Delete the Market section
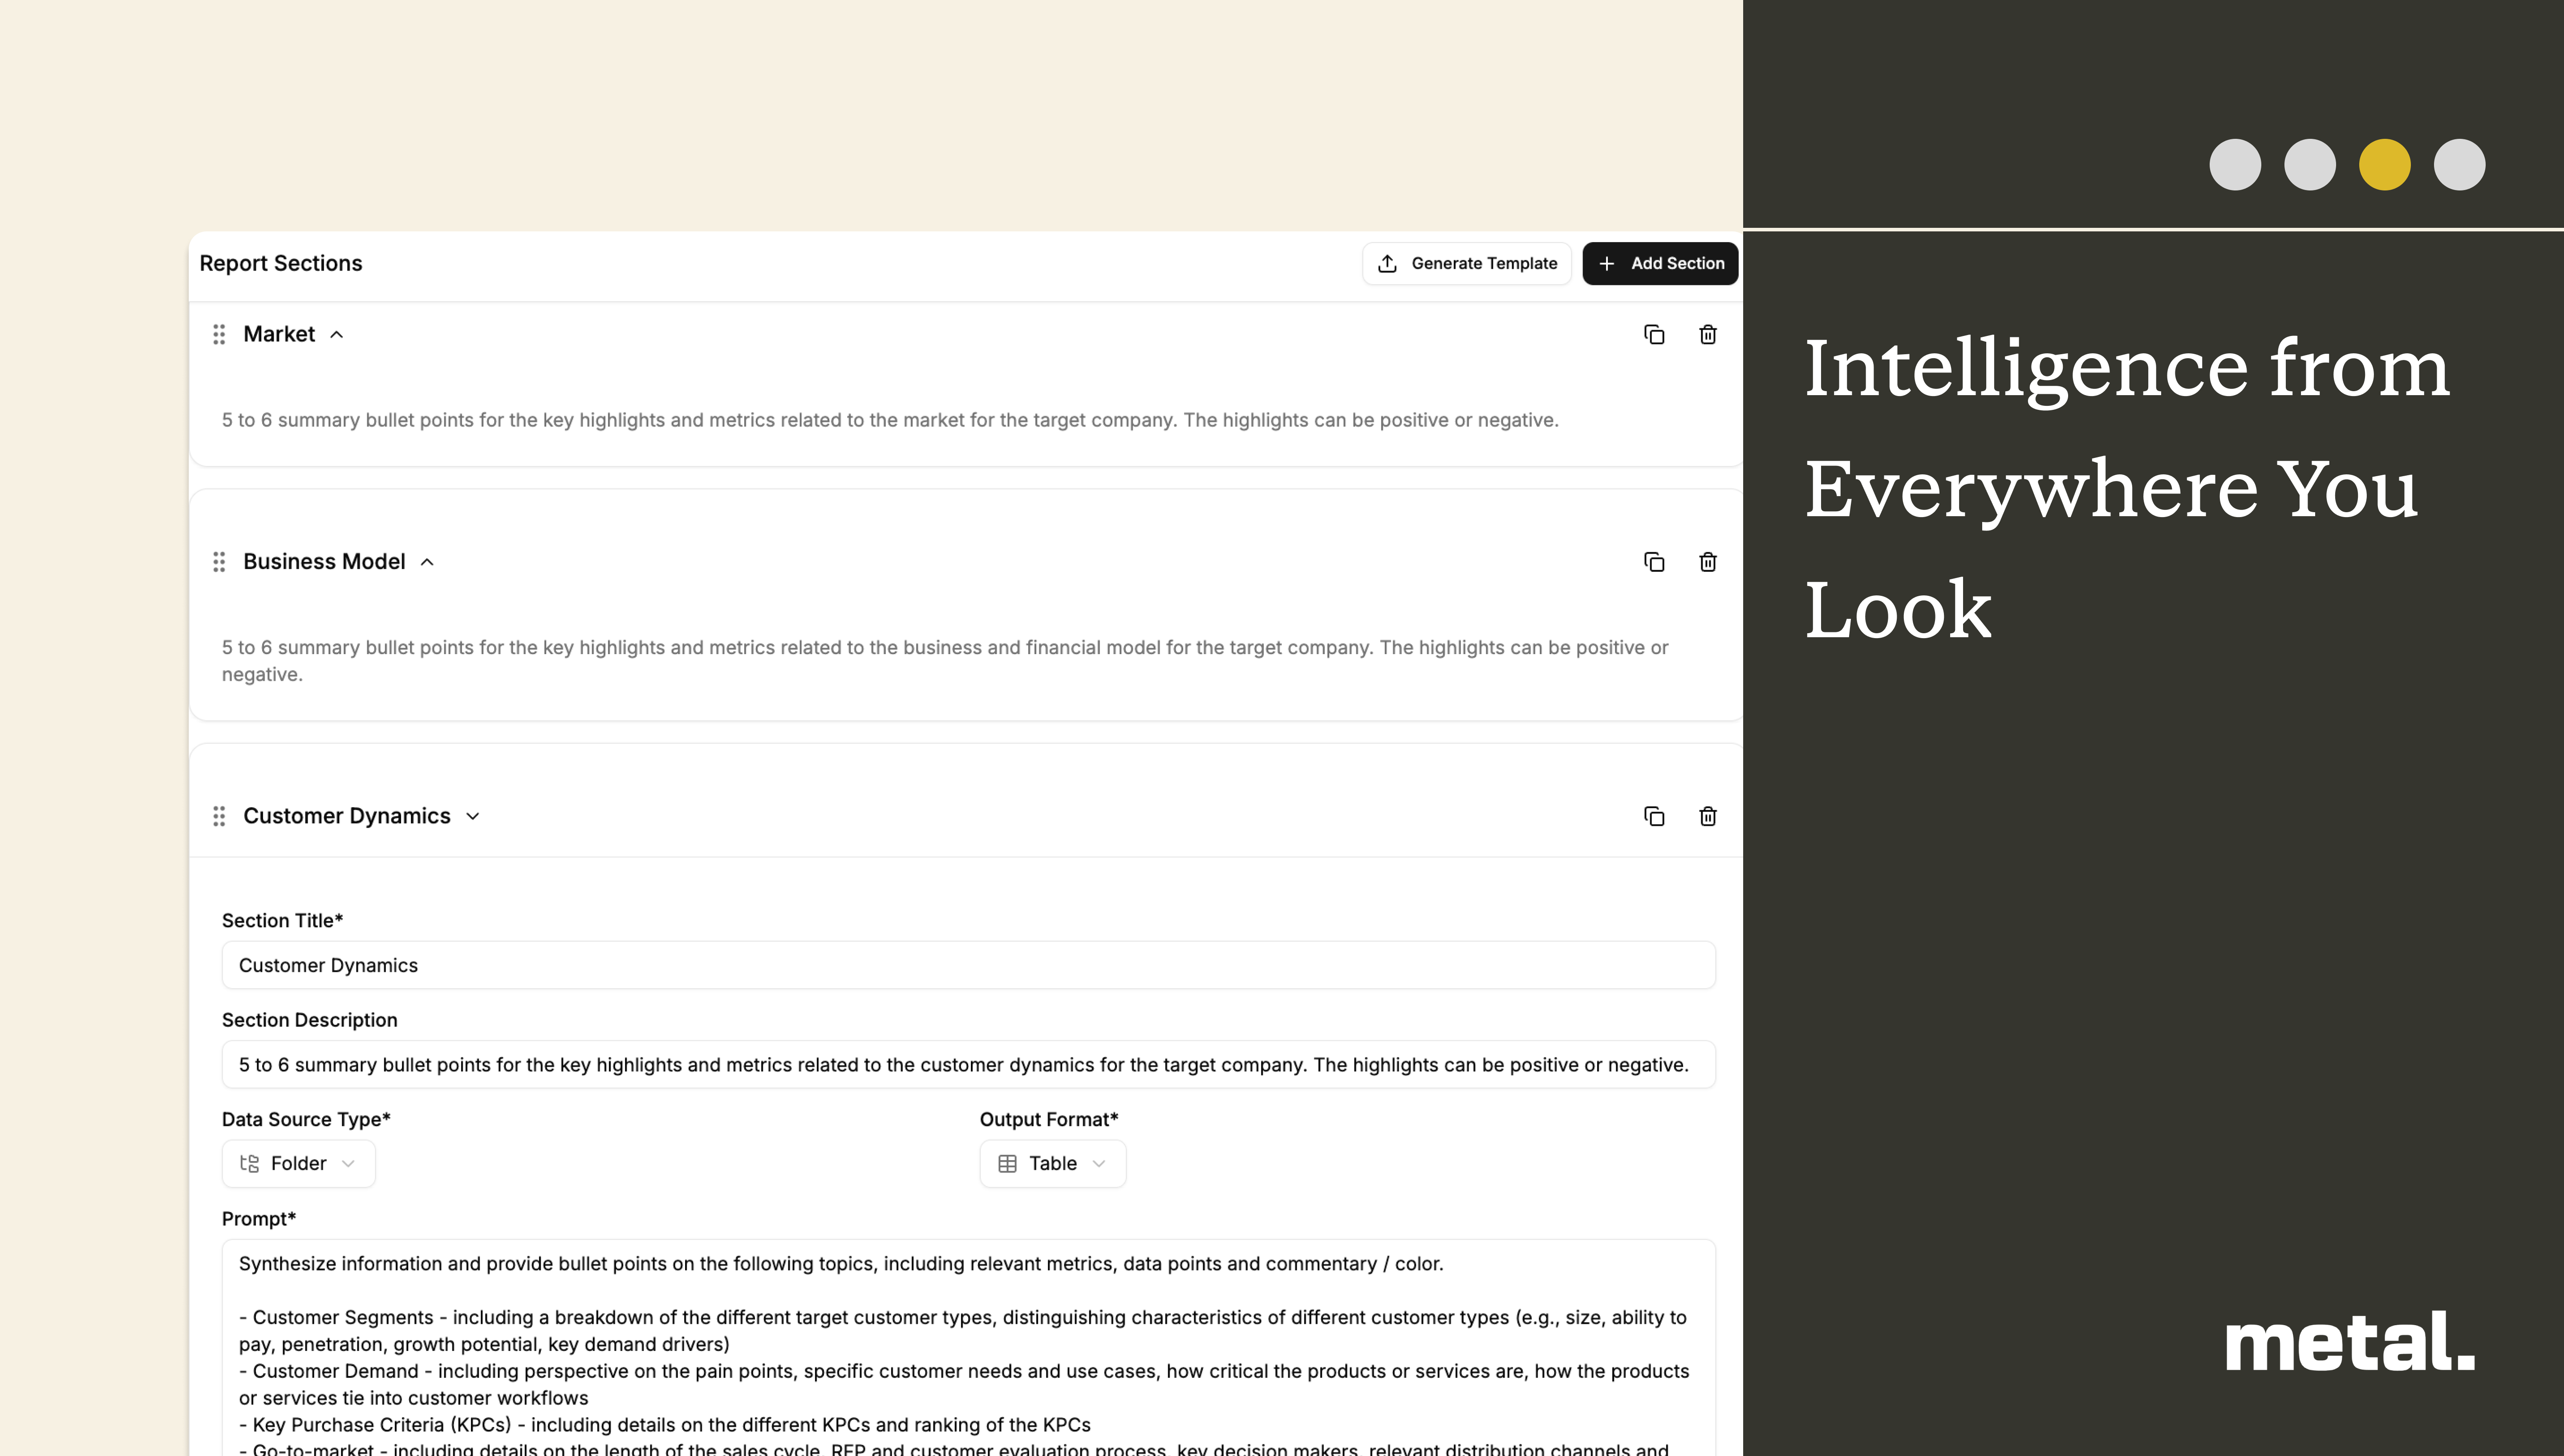 pos(1708,334)
